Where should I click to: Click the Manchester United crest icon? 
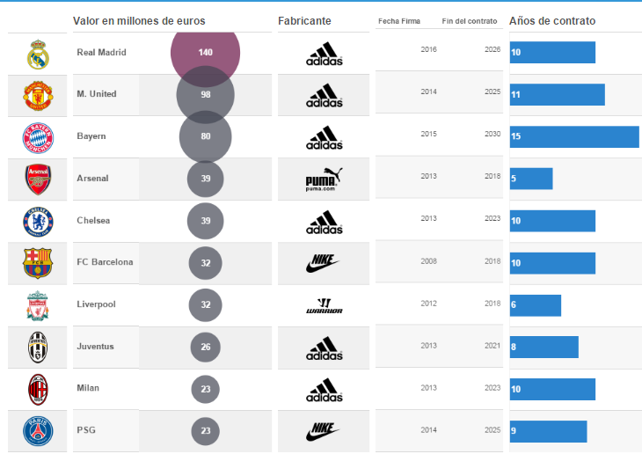[x=38, y=95]
